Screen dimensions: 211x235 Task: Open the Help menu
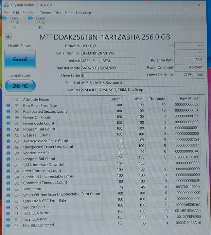click(x=69, y=13)
